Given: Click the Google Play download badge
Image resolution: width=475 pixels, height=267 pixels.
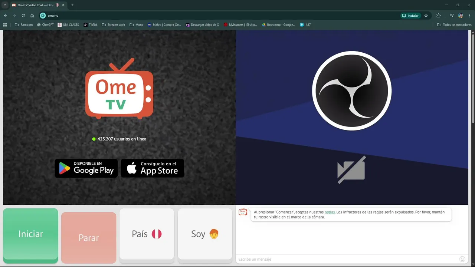Looking at the screenshot, I should (x=86, y=168).
